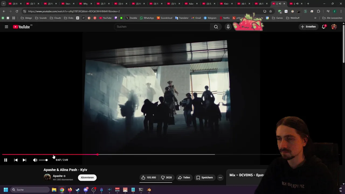Focus the Suchen search field
The width and height of the screenshot is (345, 194).
click(162, 27)
